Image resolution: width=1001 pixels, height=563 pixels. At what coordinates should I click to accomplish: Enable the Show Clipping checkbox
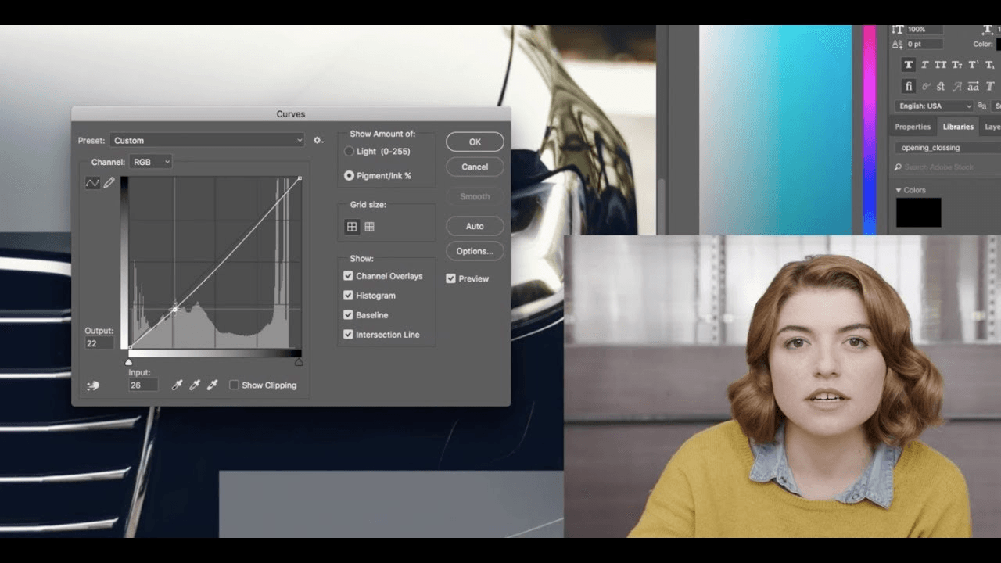[234, 385]
